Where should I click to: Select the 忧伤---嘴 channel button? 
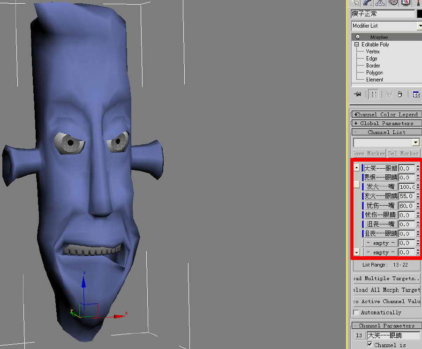[x=381, y=206]
